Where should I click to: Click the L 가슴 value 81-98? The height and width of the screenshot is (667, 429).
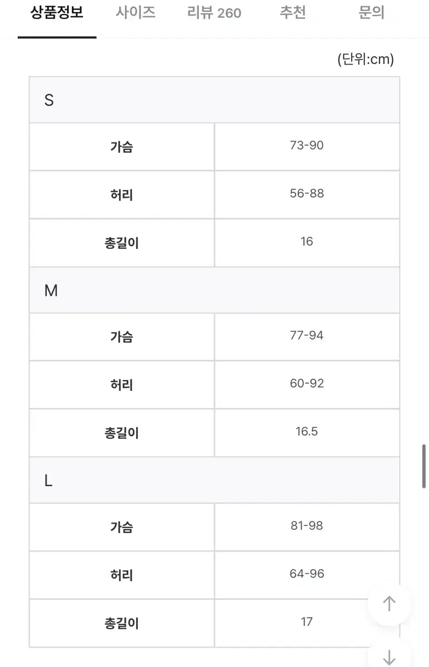tap(307, 526)
